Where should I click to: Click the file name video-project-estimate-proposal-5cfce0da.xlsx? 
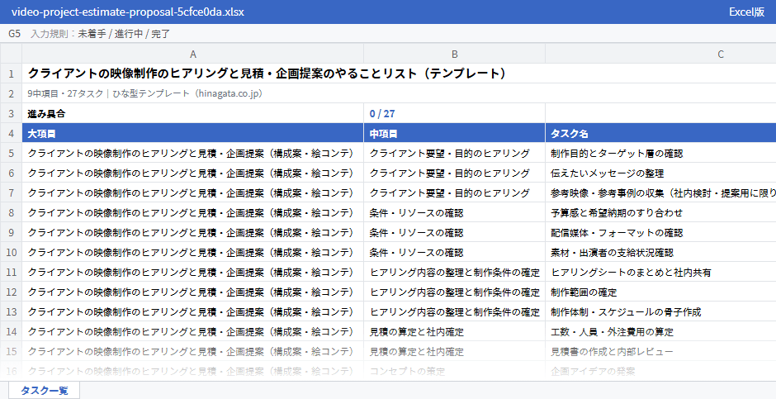click(128, 12)
